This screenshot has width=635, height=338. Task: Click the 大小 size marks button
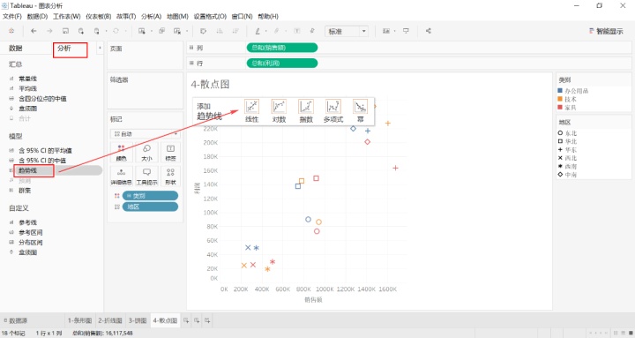click(x=146, y=153)
